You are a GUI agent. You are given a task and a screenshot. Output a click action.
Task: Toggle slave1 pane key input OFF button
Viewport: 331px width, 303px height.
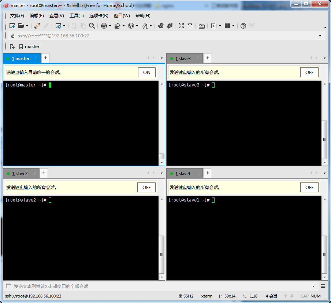[309, 188]
